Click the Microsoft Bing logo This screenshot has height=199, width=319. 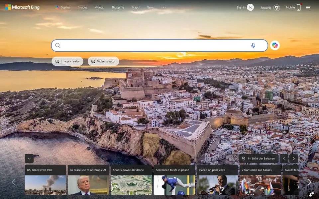click(x=22, y=7)
